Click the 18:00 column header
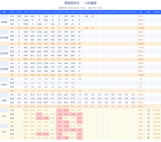This screenshot has width=161, height=142. [99, 12]
